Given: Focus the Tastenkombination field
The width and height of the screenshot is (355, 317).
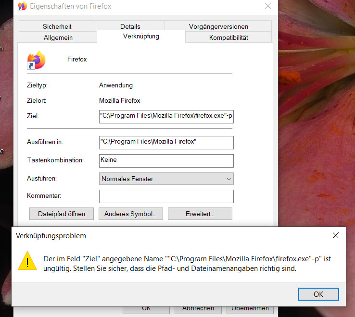Looking at the screenshot, I should [x=166, y=161].
